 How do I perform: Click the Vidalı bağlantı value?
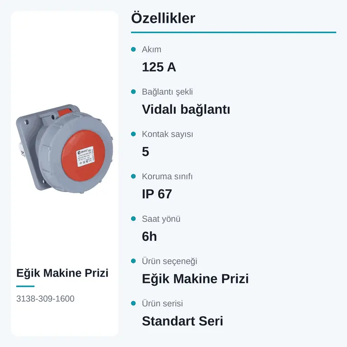[x=186, y=109]
